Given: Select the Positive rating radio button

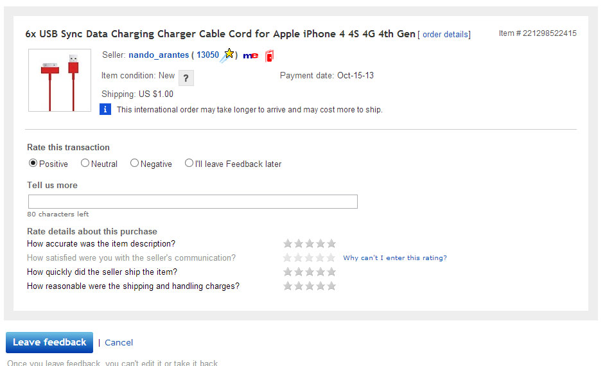Looking at the screenshot, I should 33,163.
